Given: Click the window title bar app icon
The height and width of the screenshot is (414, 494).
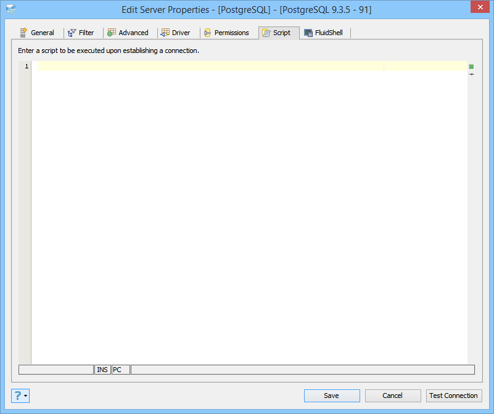Looking at the screenshot, I should 11,9.
